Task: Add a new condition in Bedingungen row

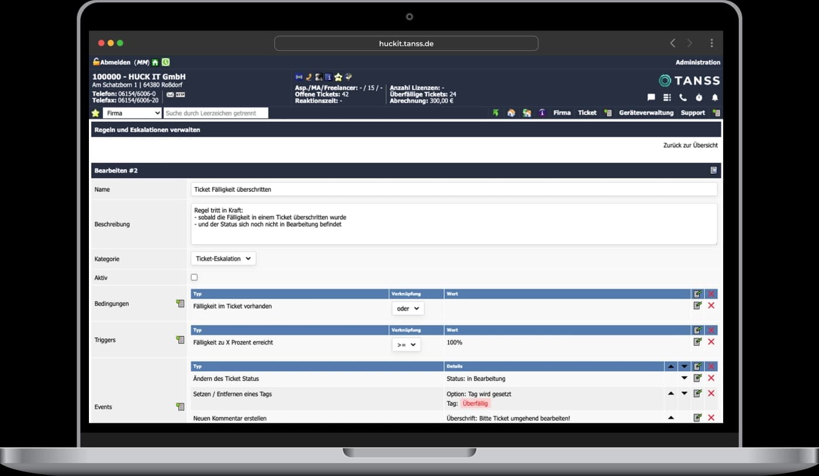Action: [180, 303]
